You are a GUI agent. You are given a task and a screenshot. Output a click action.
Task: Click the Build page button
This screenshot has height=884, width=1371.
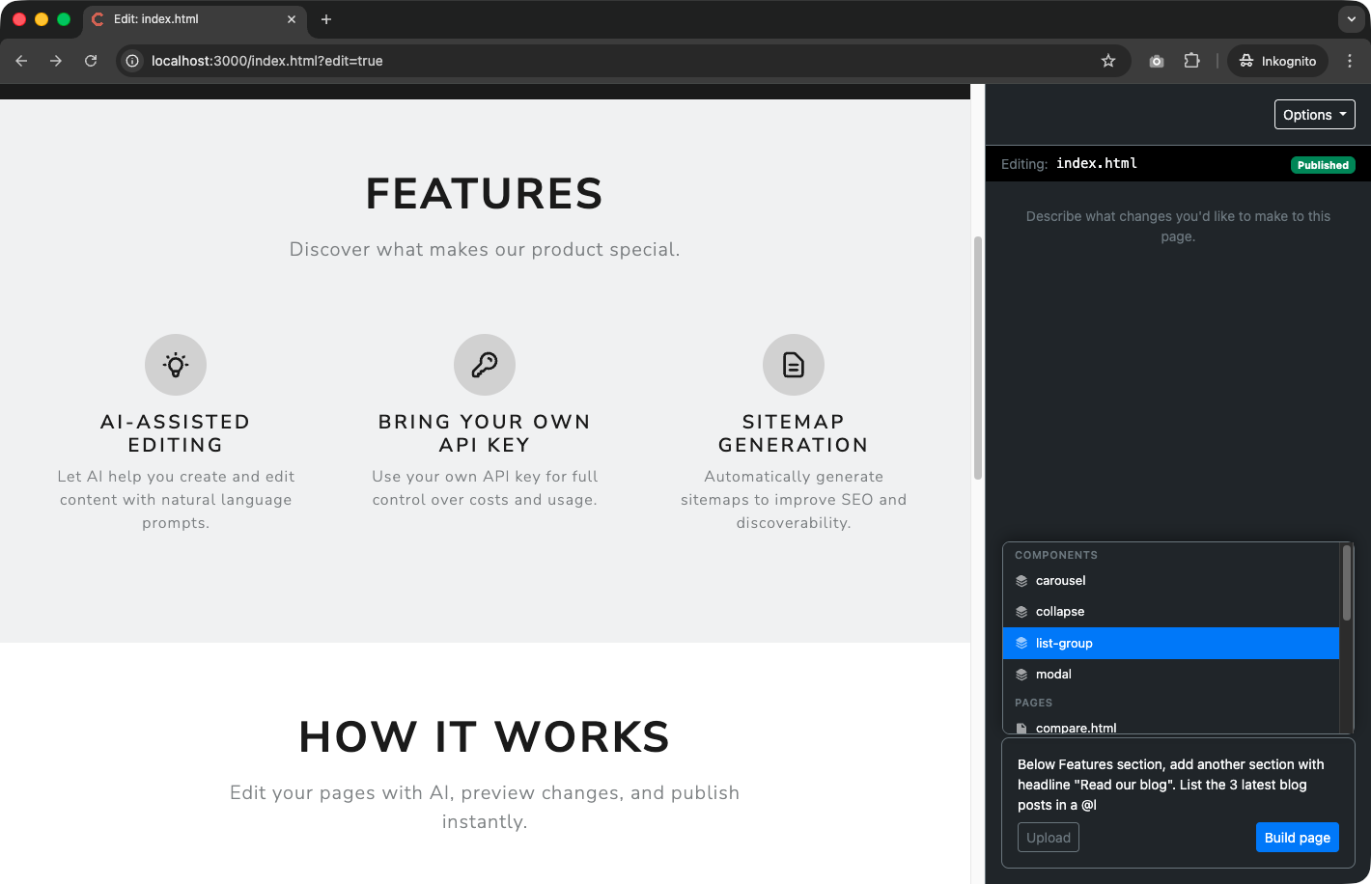1297,837
